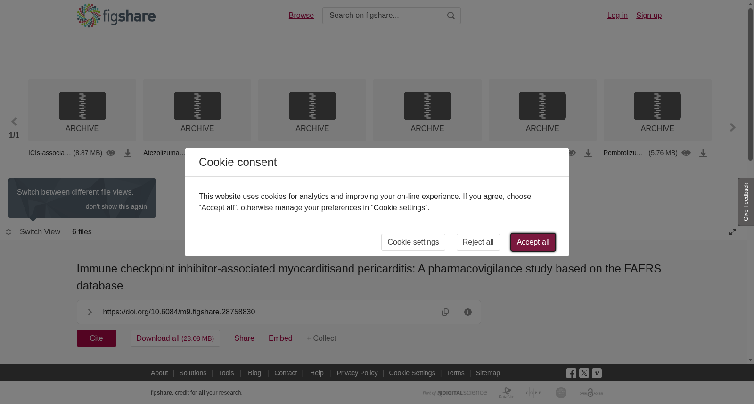754x404 pixels.
Task: Open figshare X social icon
Action: tap(584, 373)
